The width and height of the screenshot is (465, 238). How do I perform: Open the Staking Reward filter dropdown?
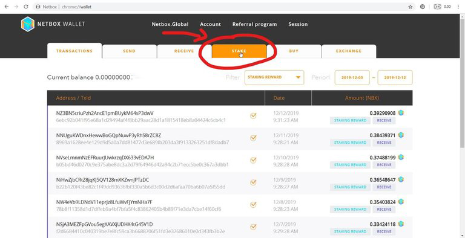coord(274,77)
